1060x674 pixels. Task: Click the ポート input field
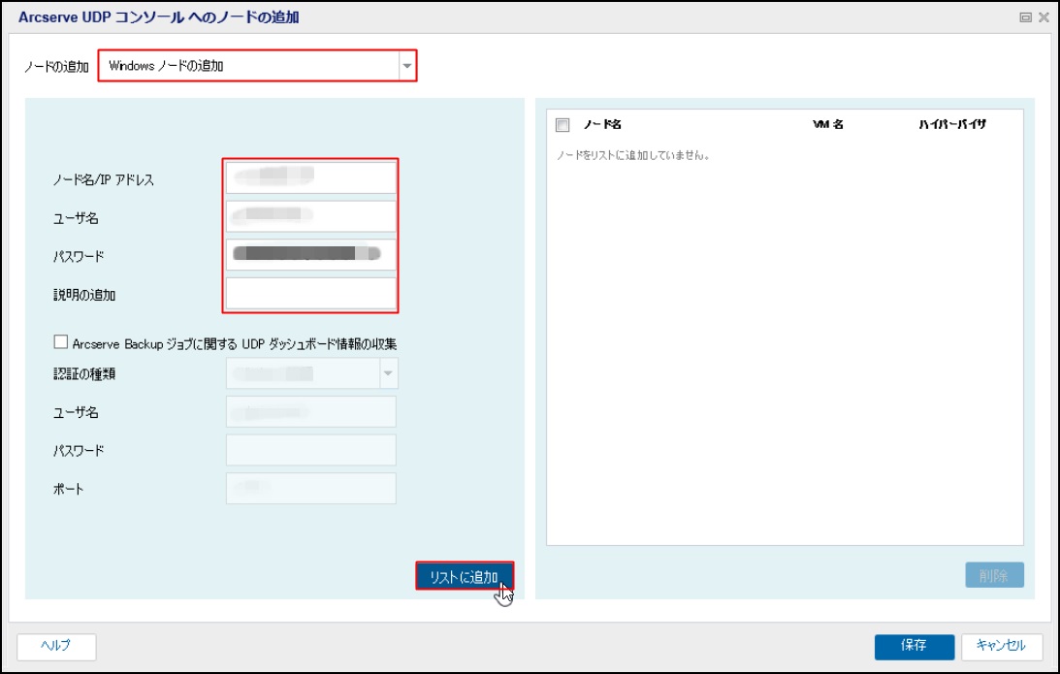(x=311, y=488)
